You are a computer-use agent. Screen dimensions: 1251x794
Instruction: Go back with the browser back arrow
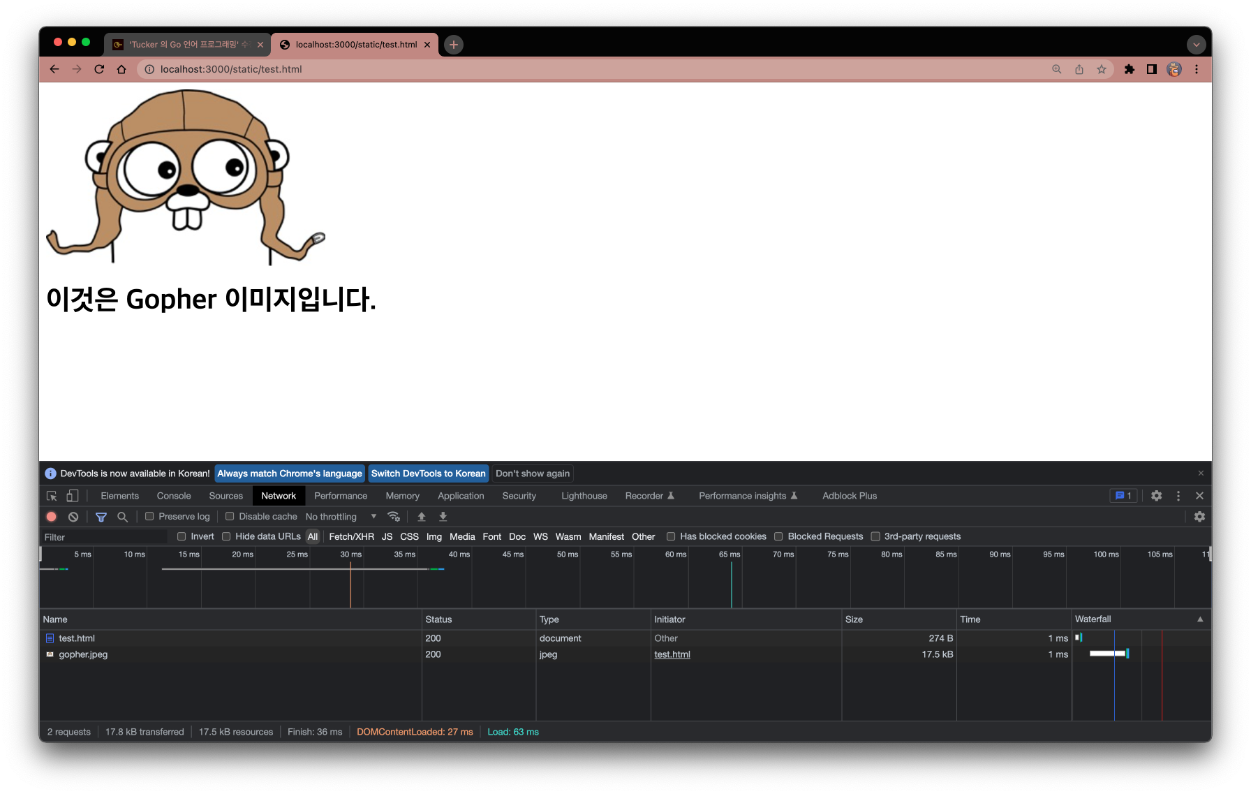[54, 69]
